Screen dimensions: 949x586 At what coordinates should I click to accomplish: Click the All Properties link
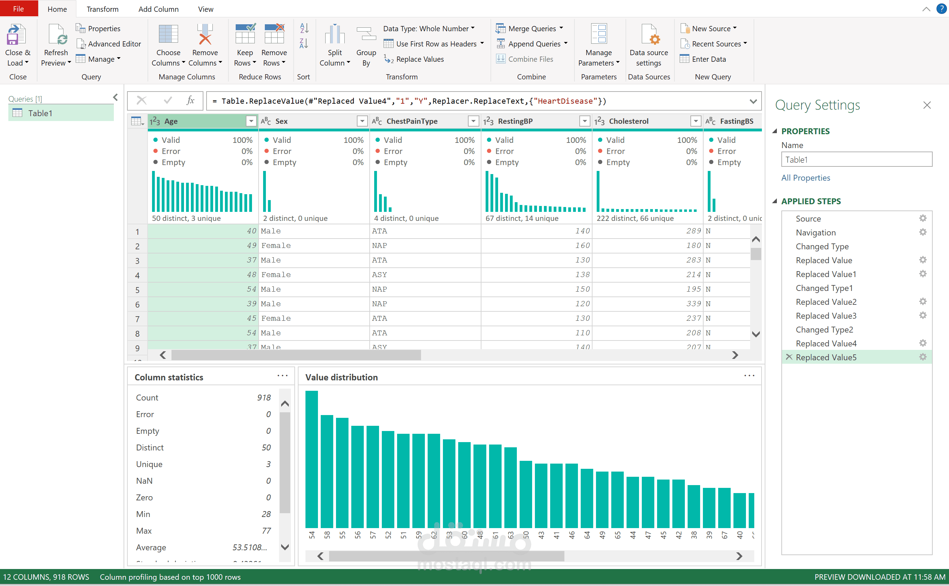click(805, 178)
